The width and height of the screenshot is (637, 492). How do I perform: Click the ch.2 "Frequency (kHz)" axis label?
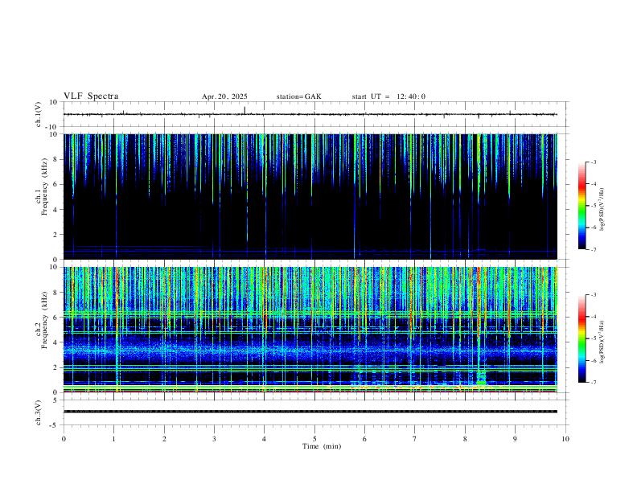44,320
